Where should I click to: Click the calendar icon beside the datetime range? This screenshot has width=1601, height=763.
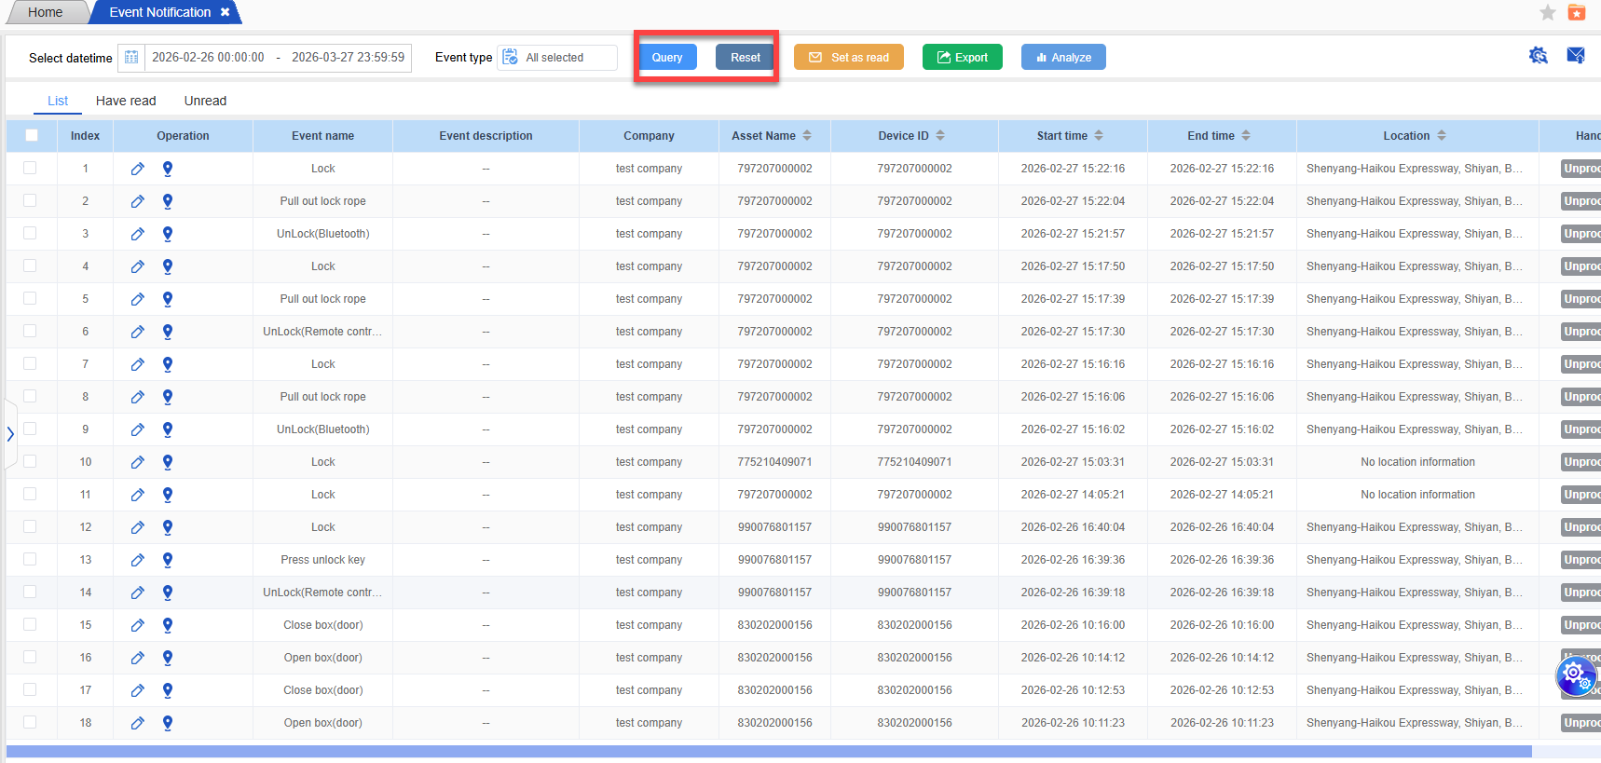(x=131, y=58)
